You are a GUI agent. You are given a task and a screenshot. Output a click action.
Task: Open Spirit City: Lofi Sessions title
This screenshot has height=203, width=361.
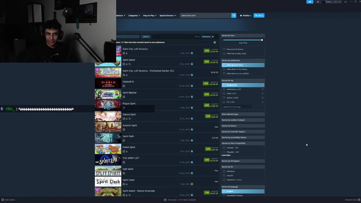[135, 49]
